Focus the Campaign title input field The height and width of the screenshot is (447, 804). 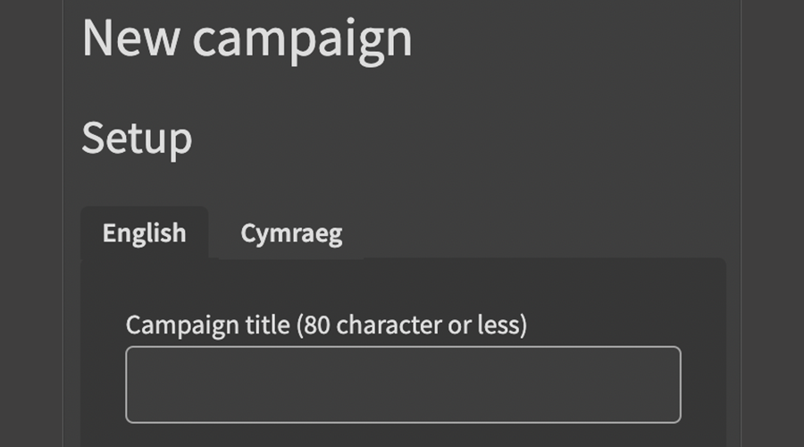403,384
